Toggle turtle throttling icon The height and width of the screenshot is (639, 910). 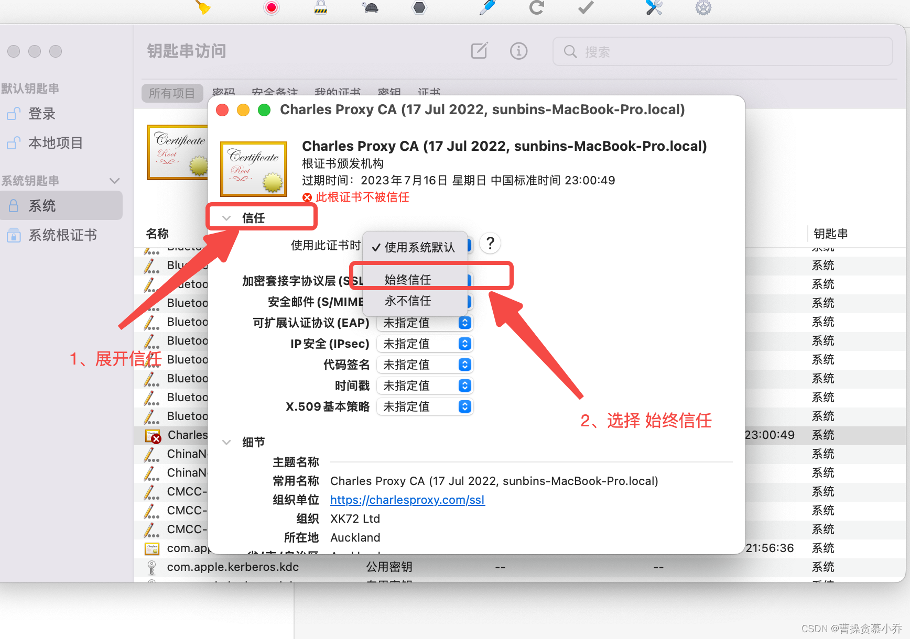pos(370,7)
